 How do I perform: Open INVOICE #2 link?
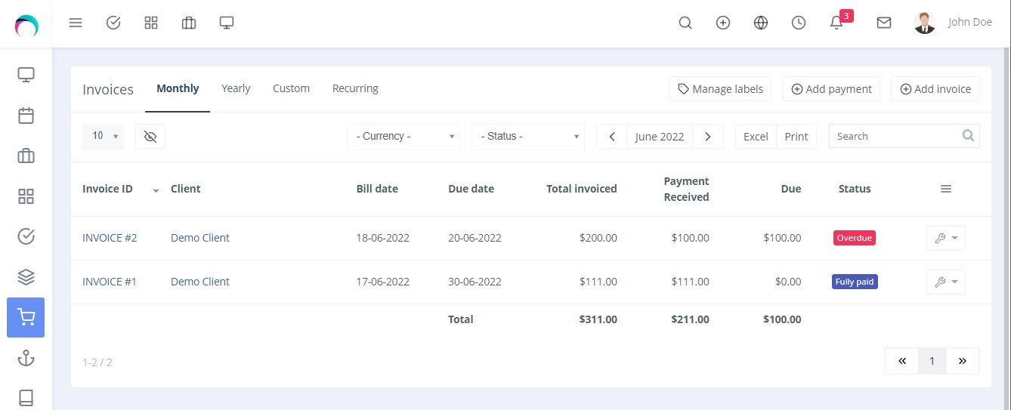[x=110, y=238]
